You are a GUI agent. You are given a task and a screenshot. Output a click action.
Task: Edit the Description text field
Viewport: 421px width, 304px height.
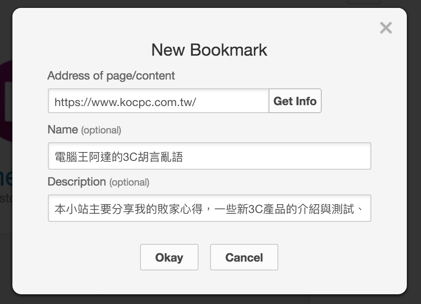pyautogui.click(x=210, y=208)
